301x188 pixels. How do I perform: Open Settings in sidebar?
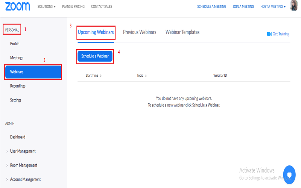pyautogui.click(x=15, y=100)
